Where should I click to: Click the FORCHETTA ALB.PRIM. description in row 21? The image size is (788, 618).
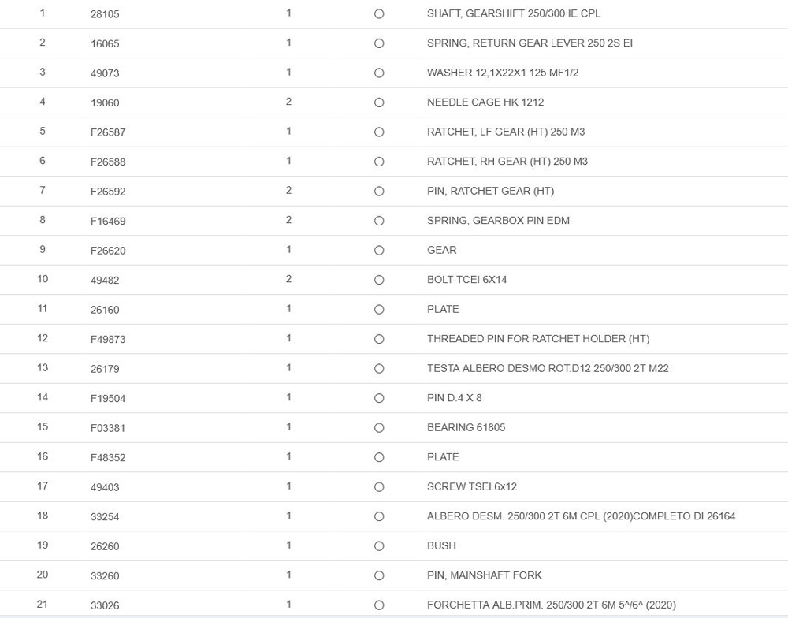tap(551, 605)
